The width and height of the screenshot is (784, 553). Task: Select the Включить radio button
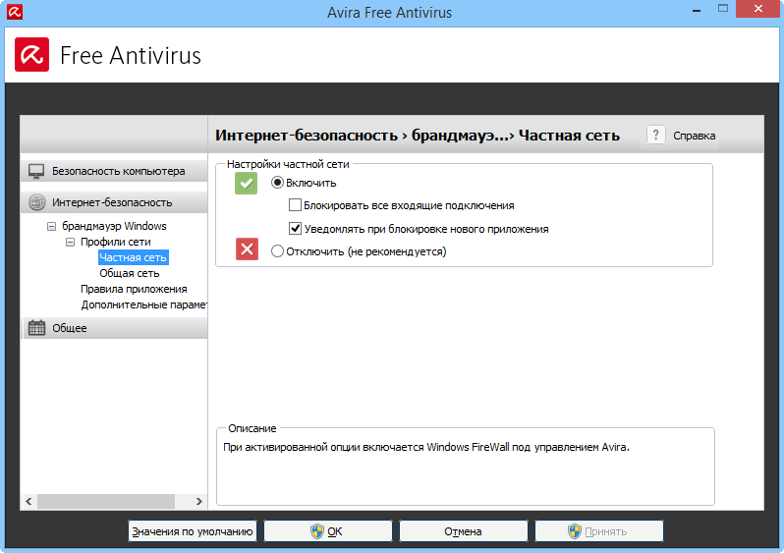[x=277, y=183]
